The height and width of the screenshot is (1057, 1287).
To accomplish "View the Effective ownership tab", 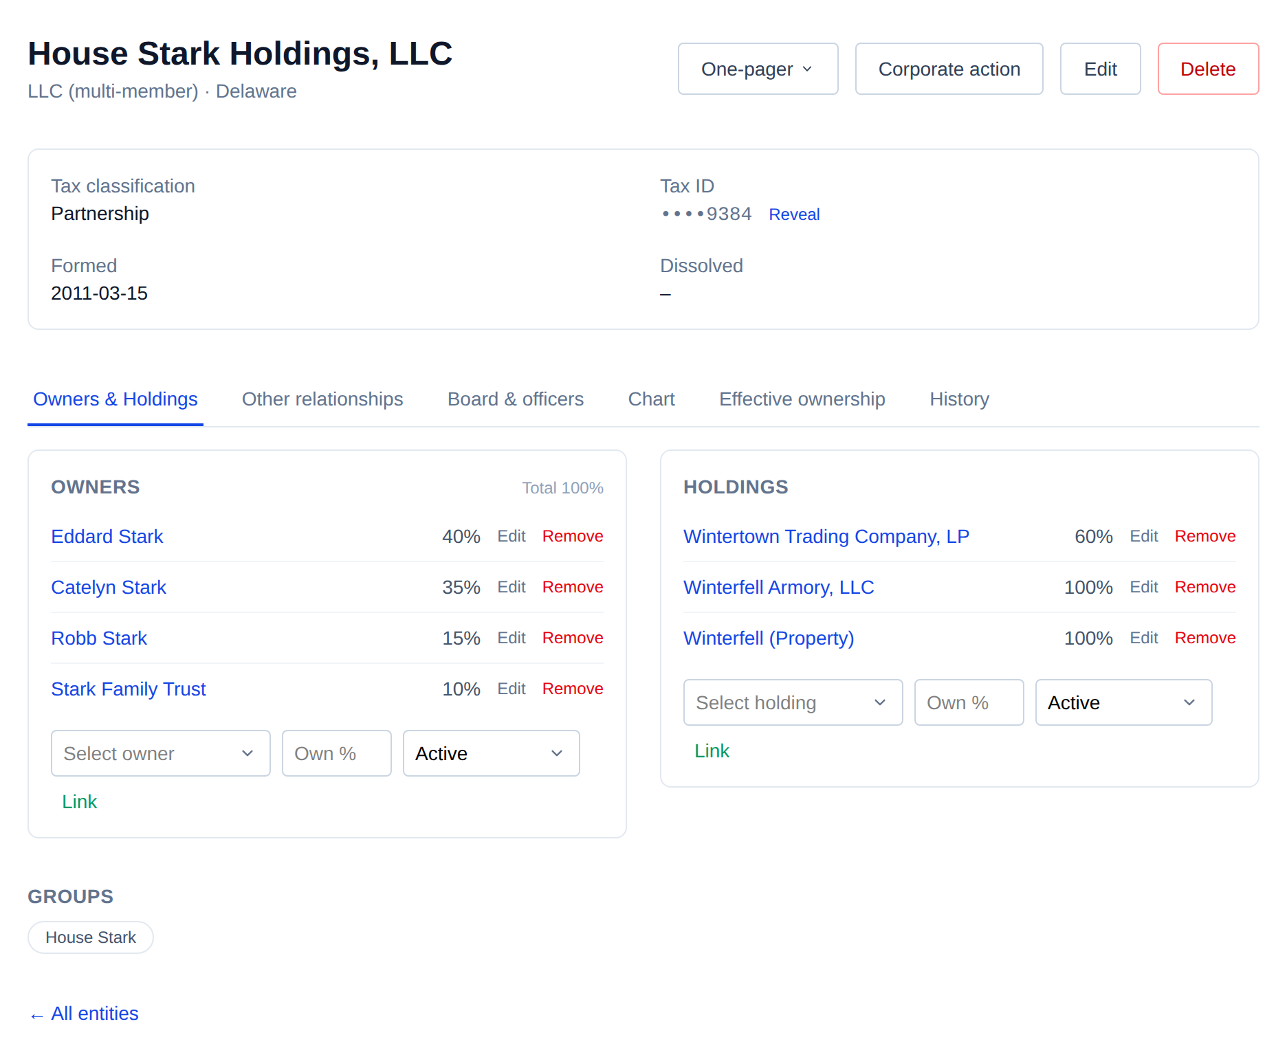I will [x=802, y=399].
